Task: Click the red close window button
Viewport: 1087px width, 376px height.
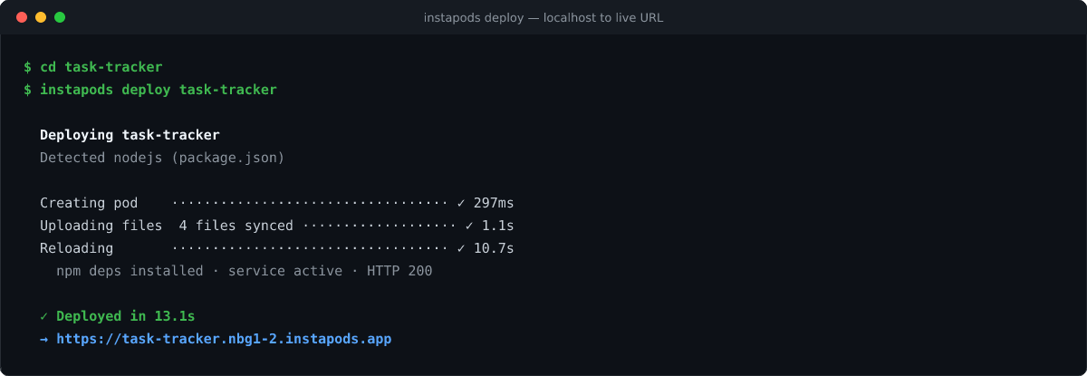Action: (22, 17)
